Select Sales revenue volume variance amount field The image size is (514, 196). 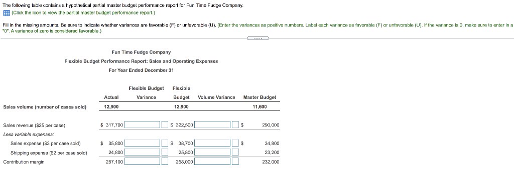[x=212, y=125]
